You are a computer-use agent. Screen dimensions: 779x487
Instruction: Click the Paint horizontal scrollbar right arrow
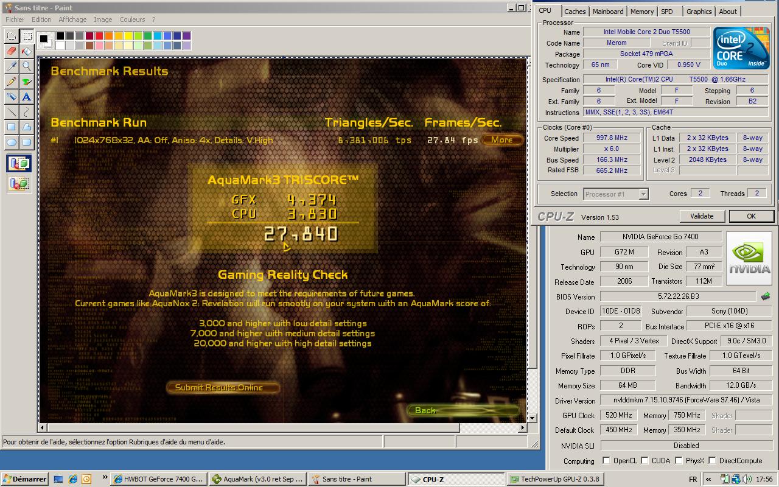[x=523, y=428]
